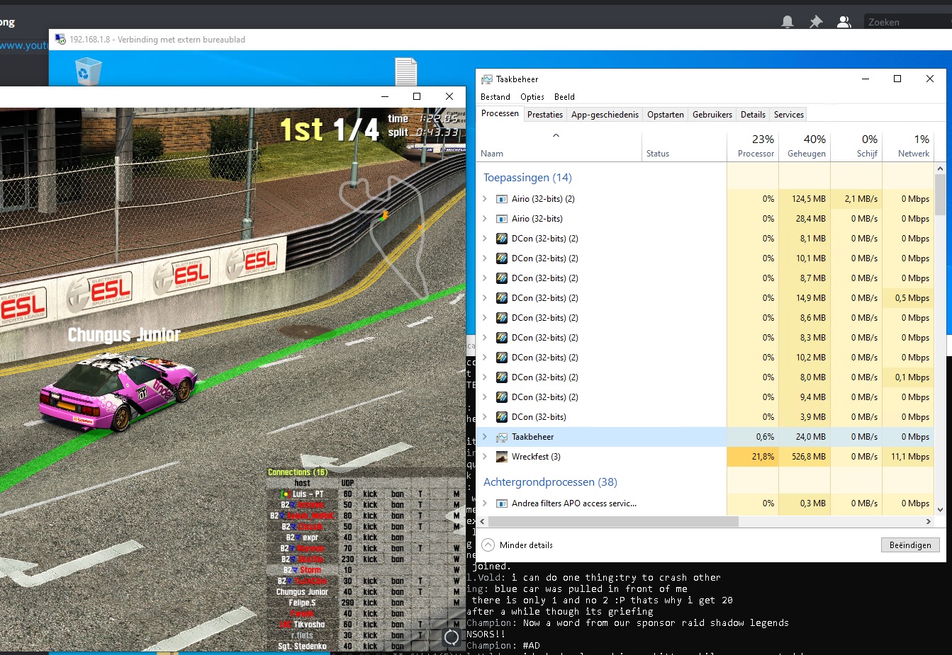Switch to the Gebruikers tab
This screenshot has width=952, height=655.
pyautogui.click(x=712, y=115)
